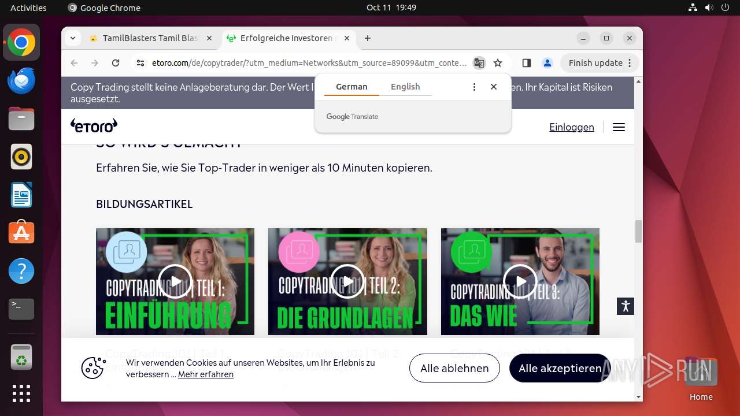
Task: Open the Translate options three-dot menu
Action: tap(474, 87)
